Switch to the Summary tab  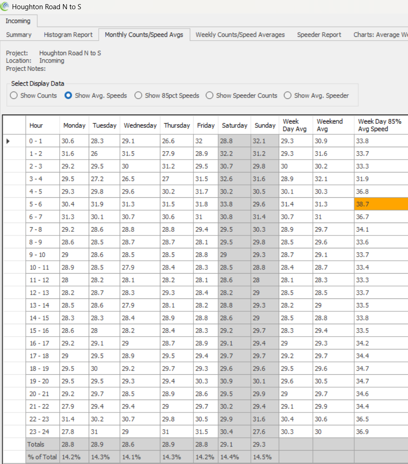pyautogui.click(x=19, y=34)
